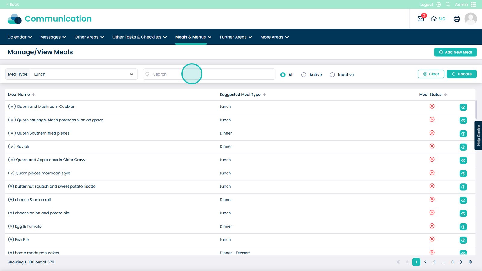Expand the Other Tasks & Checklists menu
Viewport: 482px width, 271px height.
coord(139,37)
